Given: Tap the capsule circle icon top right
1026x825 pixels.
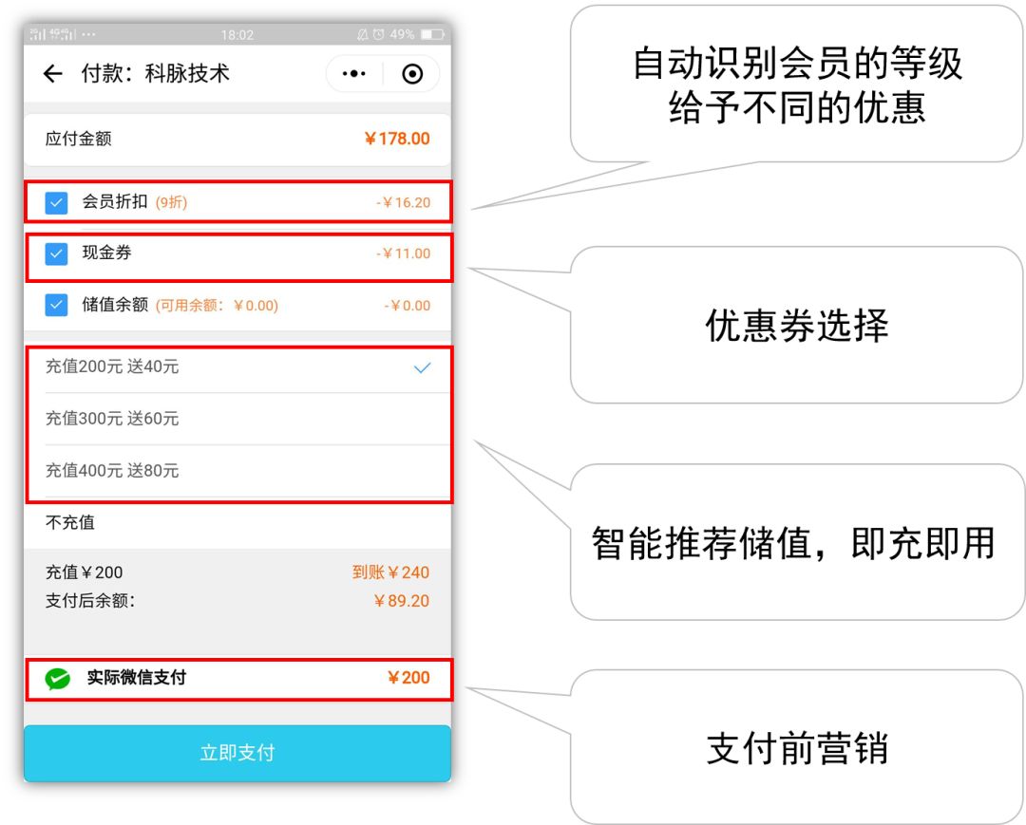Looking at the screenshot, I should click(x=412, y=73).
